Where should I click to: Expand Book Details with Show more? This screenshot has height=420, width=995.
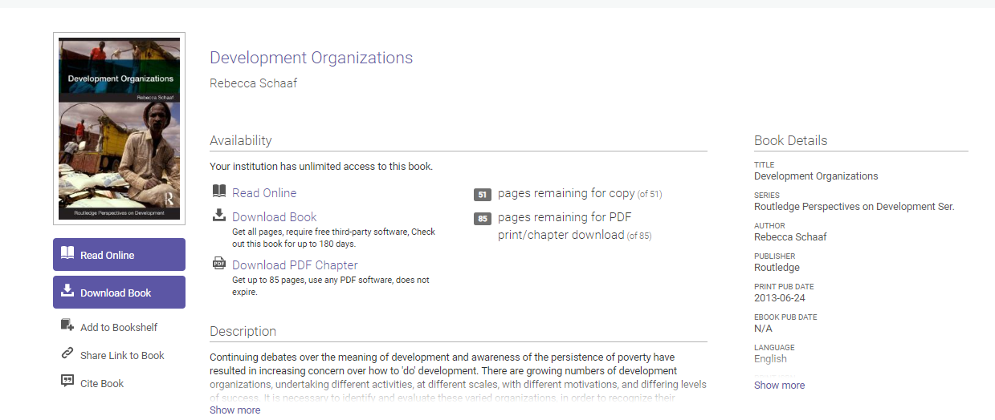pyautogui.click(x=779, y=385)
